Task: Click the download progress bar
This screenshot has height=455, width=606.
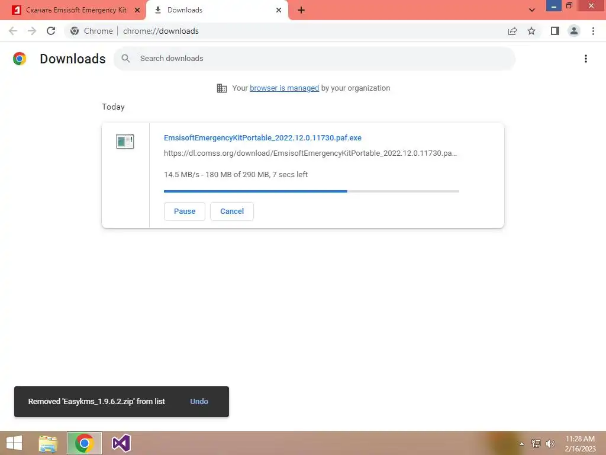Action: (x=311, y=191)
